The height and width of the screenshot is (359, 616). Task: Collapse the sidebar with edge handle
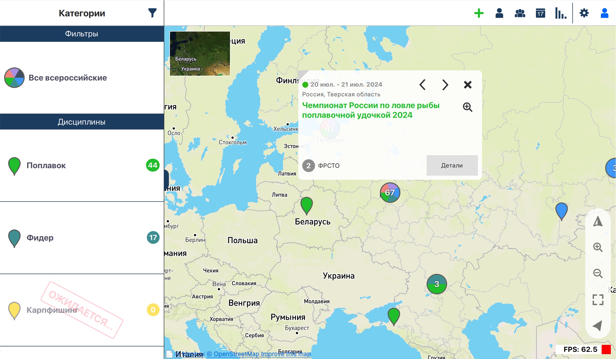[166, 180]
